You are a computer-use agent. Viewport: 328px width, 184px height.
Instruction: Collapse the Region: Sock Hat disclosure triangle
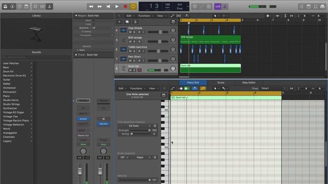pos(76,16)
